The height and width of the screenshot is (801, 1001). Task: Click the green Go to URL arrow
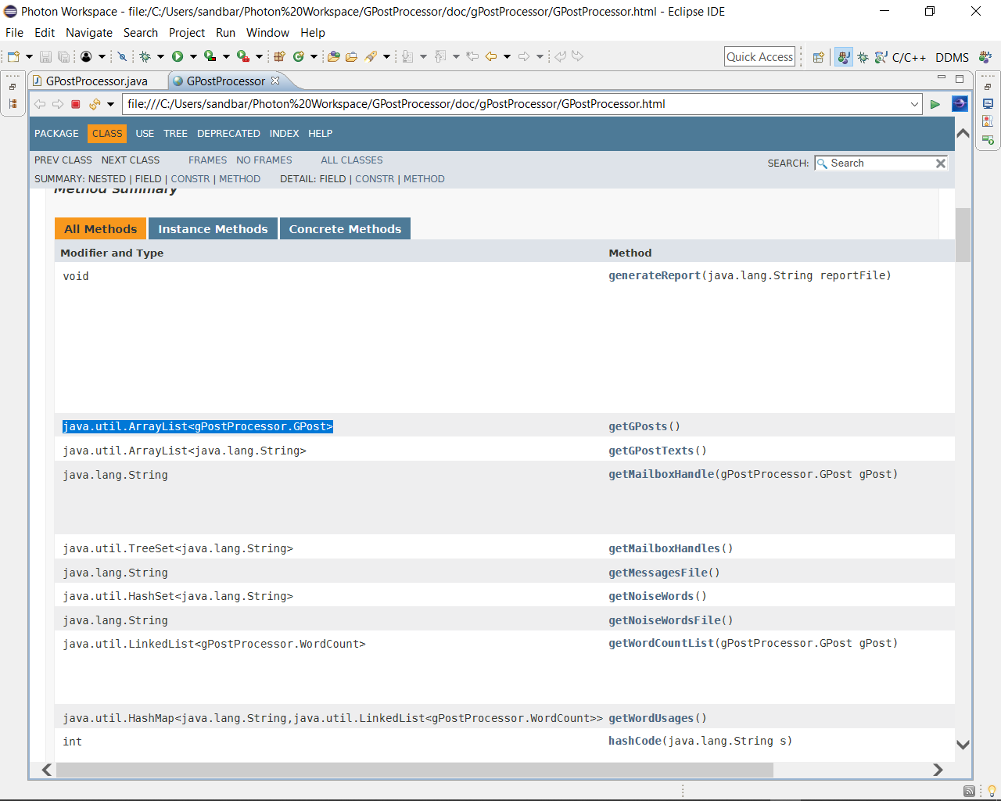pyautogui.click(x=935, y=104)
